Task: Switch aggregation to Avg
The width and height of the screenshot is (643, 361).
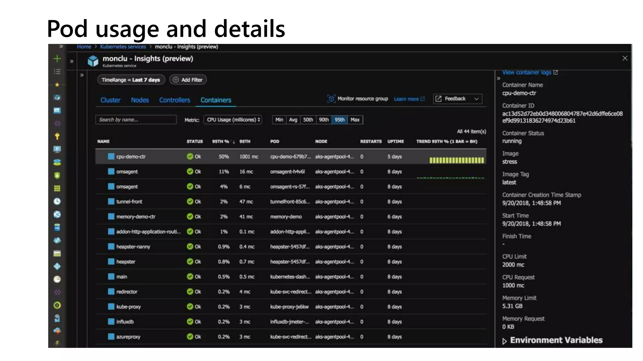Action: tap(293, 120)
